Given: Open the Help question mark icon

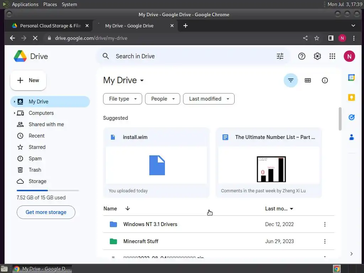Looking at the screenshot, I should coord(301,56).
